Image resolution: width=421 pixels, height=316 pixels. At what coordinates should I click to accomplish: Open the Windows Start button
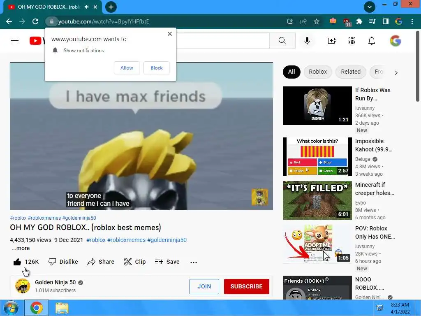click(11, 308)
